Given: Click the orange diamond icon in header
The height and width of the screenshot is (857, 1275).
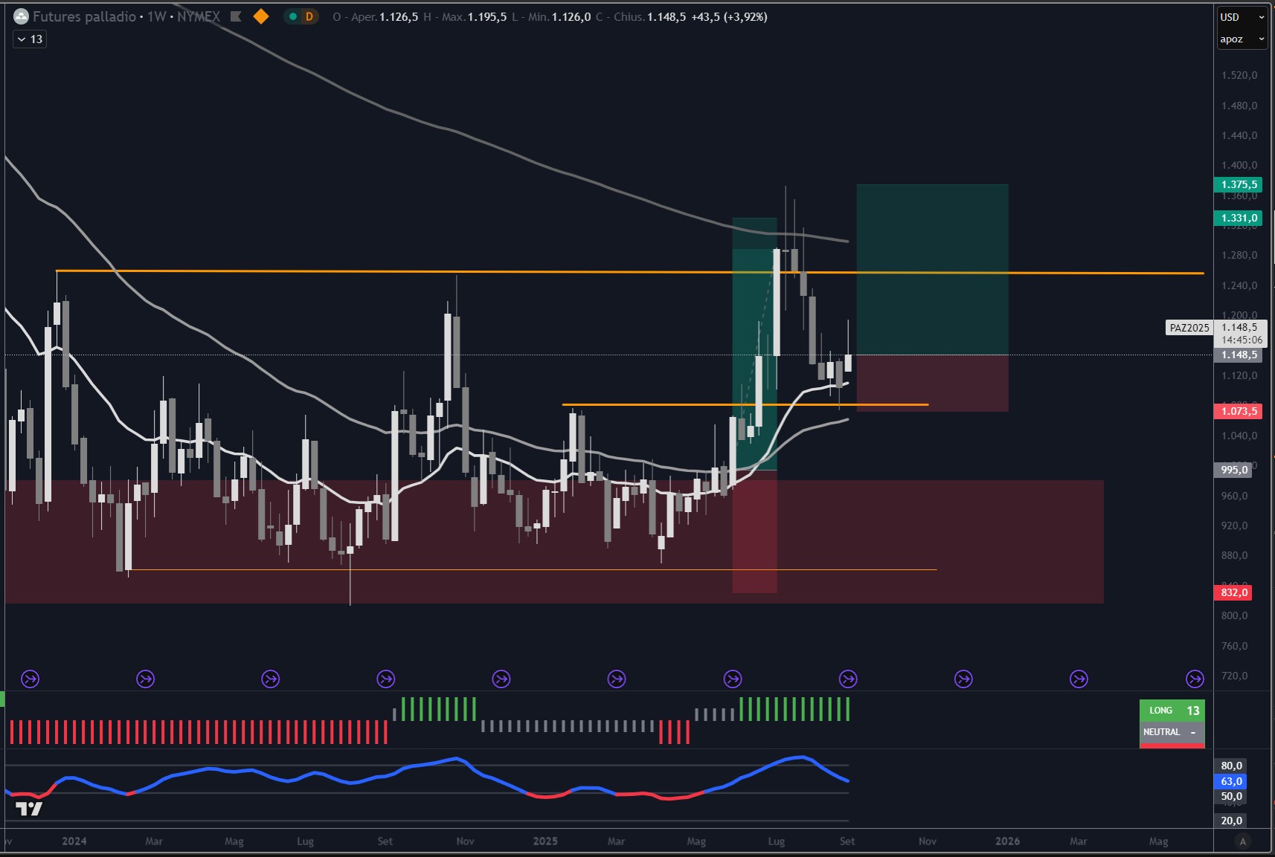Looking at the screenshot, I should (261, 16).
